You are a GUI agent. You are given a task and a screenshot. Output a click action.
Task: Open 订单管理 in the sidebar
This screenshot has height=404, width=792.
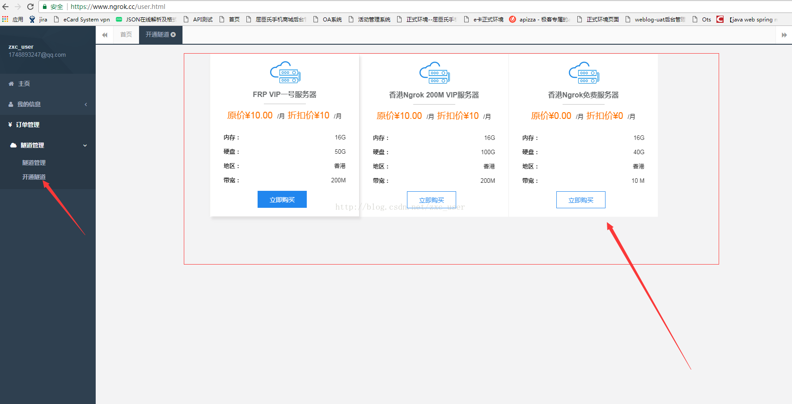point(48,125)
